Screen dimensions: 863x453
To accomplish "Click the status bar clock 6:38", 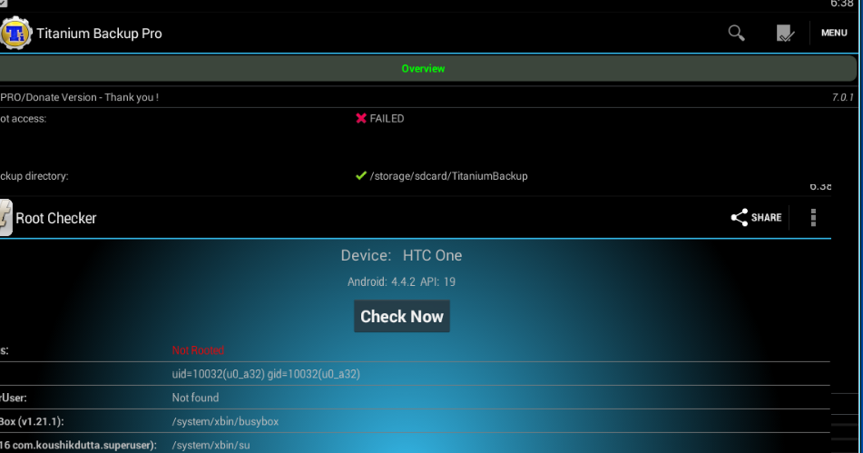I will click(x=841, y=4).
